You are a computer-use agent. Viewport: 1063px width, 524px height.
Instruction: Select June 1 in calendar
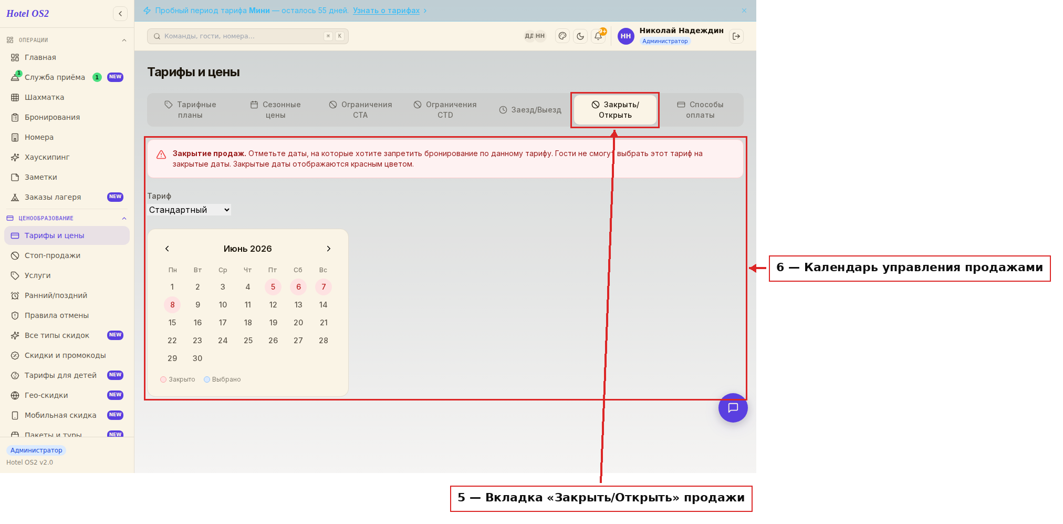tap(172, 287)
